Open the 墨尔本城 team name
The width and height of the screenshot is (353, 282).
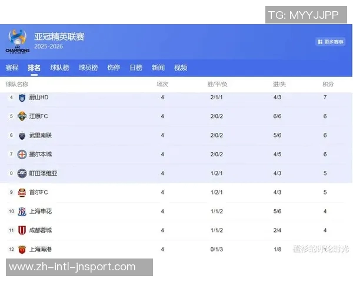41,155
